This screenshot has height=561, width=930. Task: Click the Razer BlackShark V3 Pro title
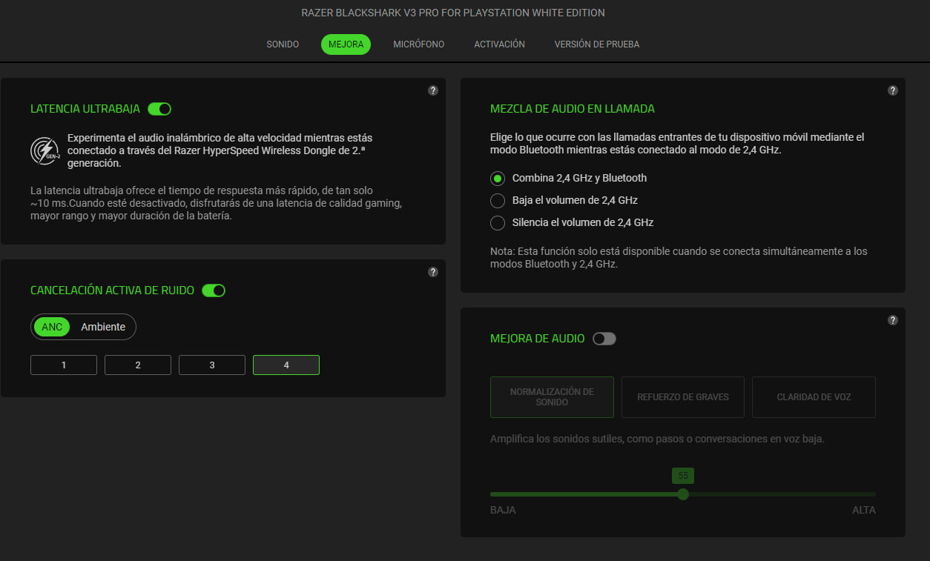[x=453, y=13]
